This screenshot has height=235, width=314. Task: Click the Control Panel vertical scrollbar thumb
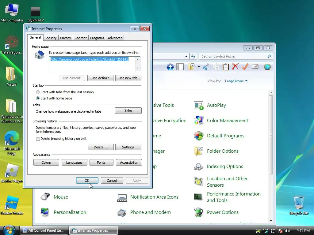tap(271, 135)
